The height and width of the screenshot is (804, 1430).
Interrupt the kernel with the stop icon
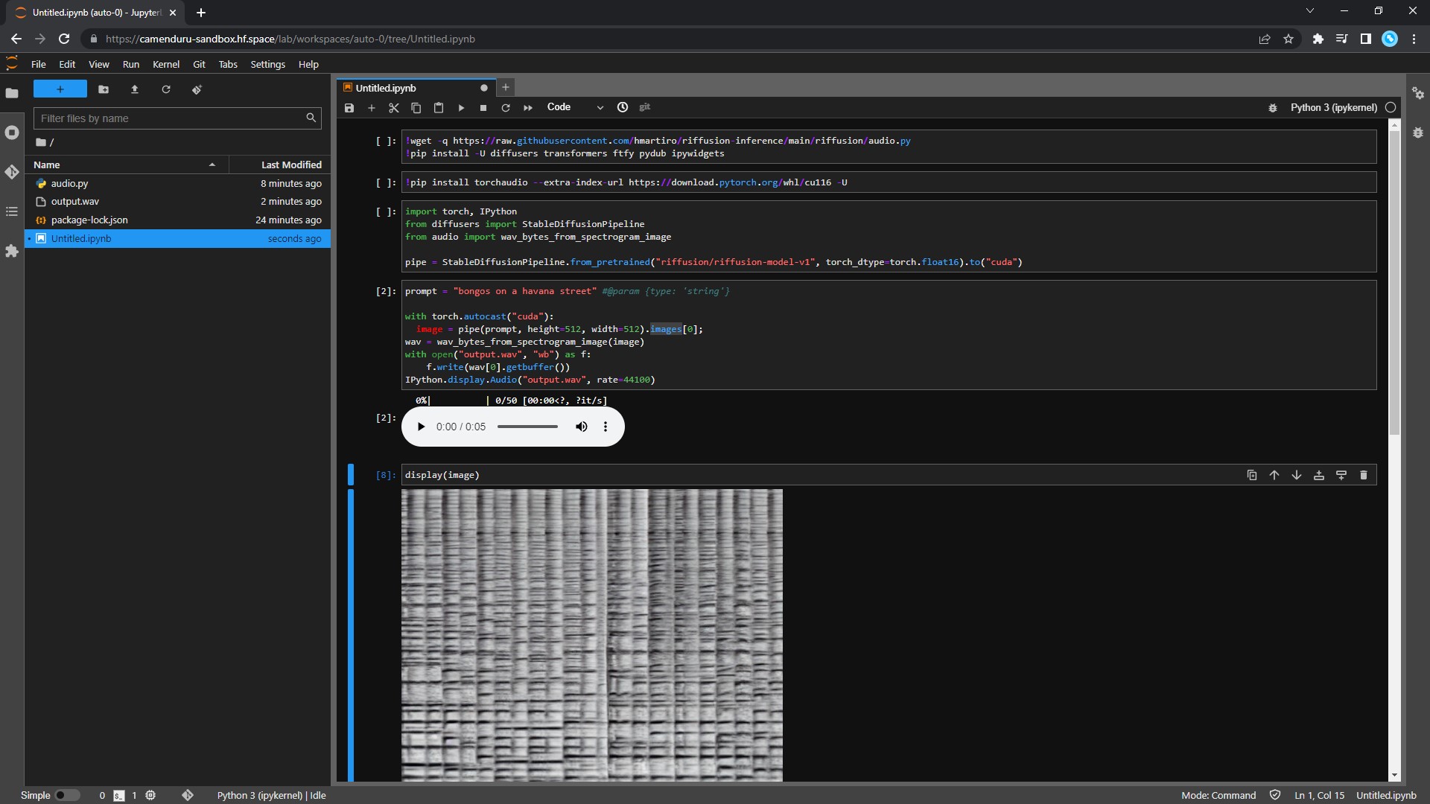click(483, 108)
